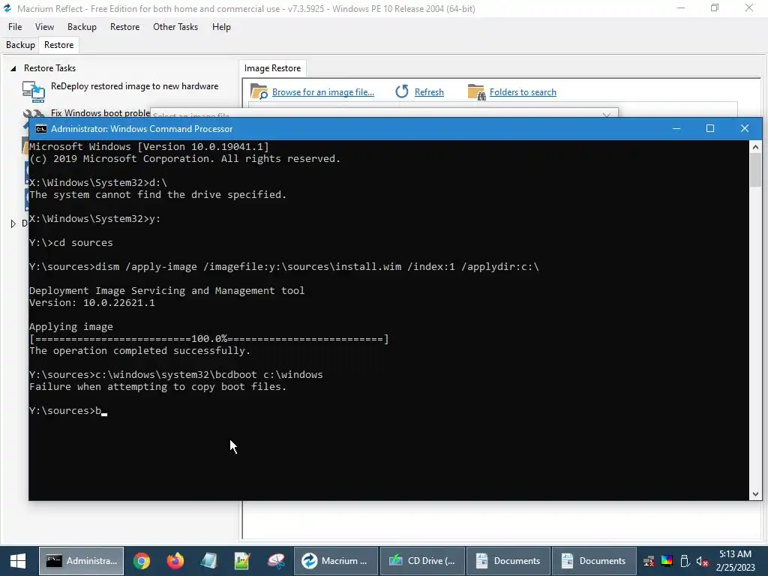Click the 100.0% progress bar line
Screen dimensions: 768x576
208,339
